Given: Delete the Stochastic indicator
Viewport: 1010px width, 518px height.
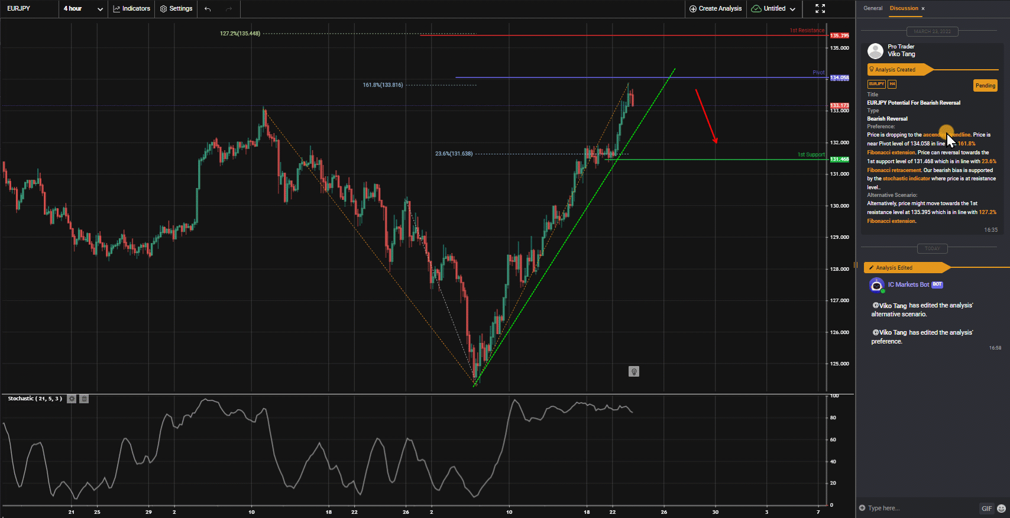Looking at the screenshot, I should click(84, 399).
